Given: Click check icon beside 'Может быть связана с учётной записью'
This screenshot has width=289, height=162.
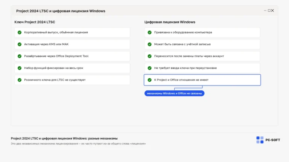Looking at the screenshot, I should click(x=149, y=44).
